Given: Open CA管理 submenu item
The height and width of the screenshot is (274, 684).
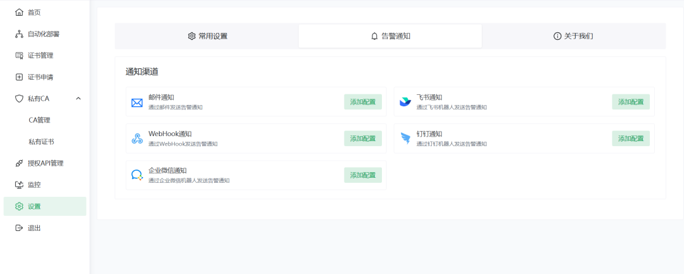Looking at the screenshot, I should point(45,120).
